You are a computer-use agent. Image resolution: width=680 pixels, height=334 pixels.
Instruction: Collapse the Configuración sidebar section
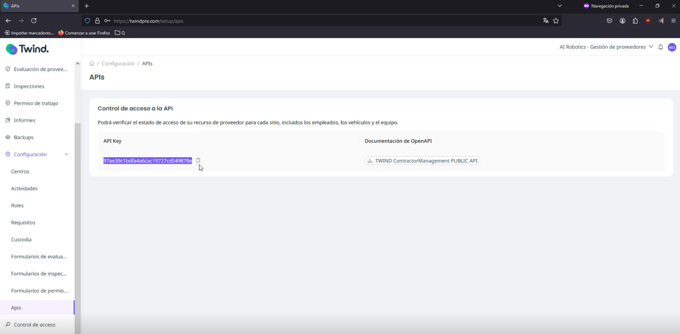tap(66, 154)
